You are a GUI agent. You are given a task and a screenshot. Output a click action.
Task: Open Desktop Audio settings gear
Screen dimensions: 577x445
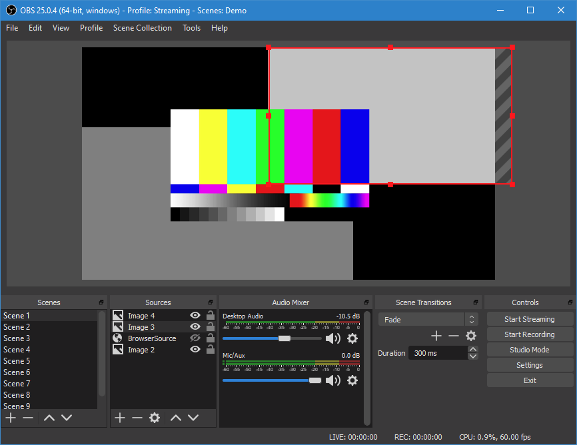tap(352, 338)
